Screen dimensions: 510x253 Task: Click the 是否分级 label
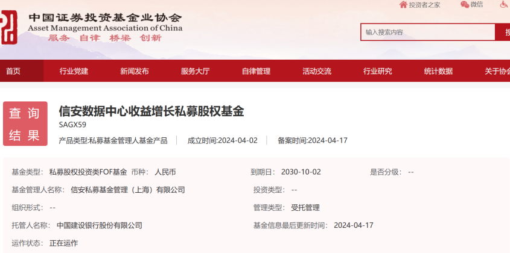click(x=387, y=172)
